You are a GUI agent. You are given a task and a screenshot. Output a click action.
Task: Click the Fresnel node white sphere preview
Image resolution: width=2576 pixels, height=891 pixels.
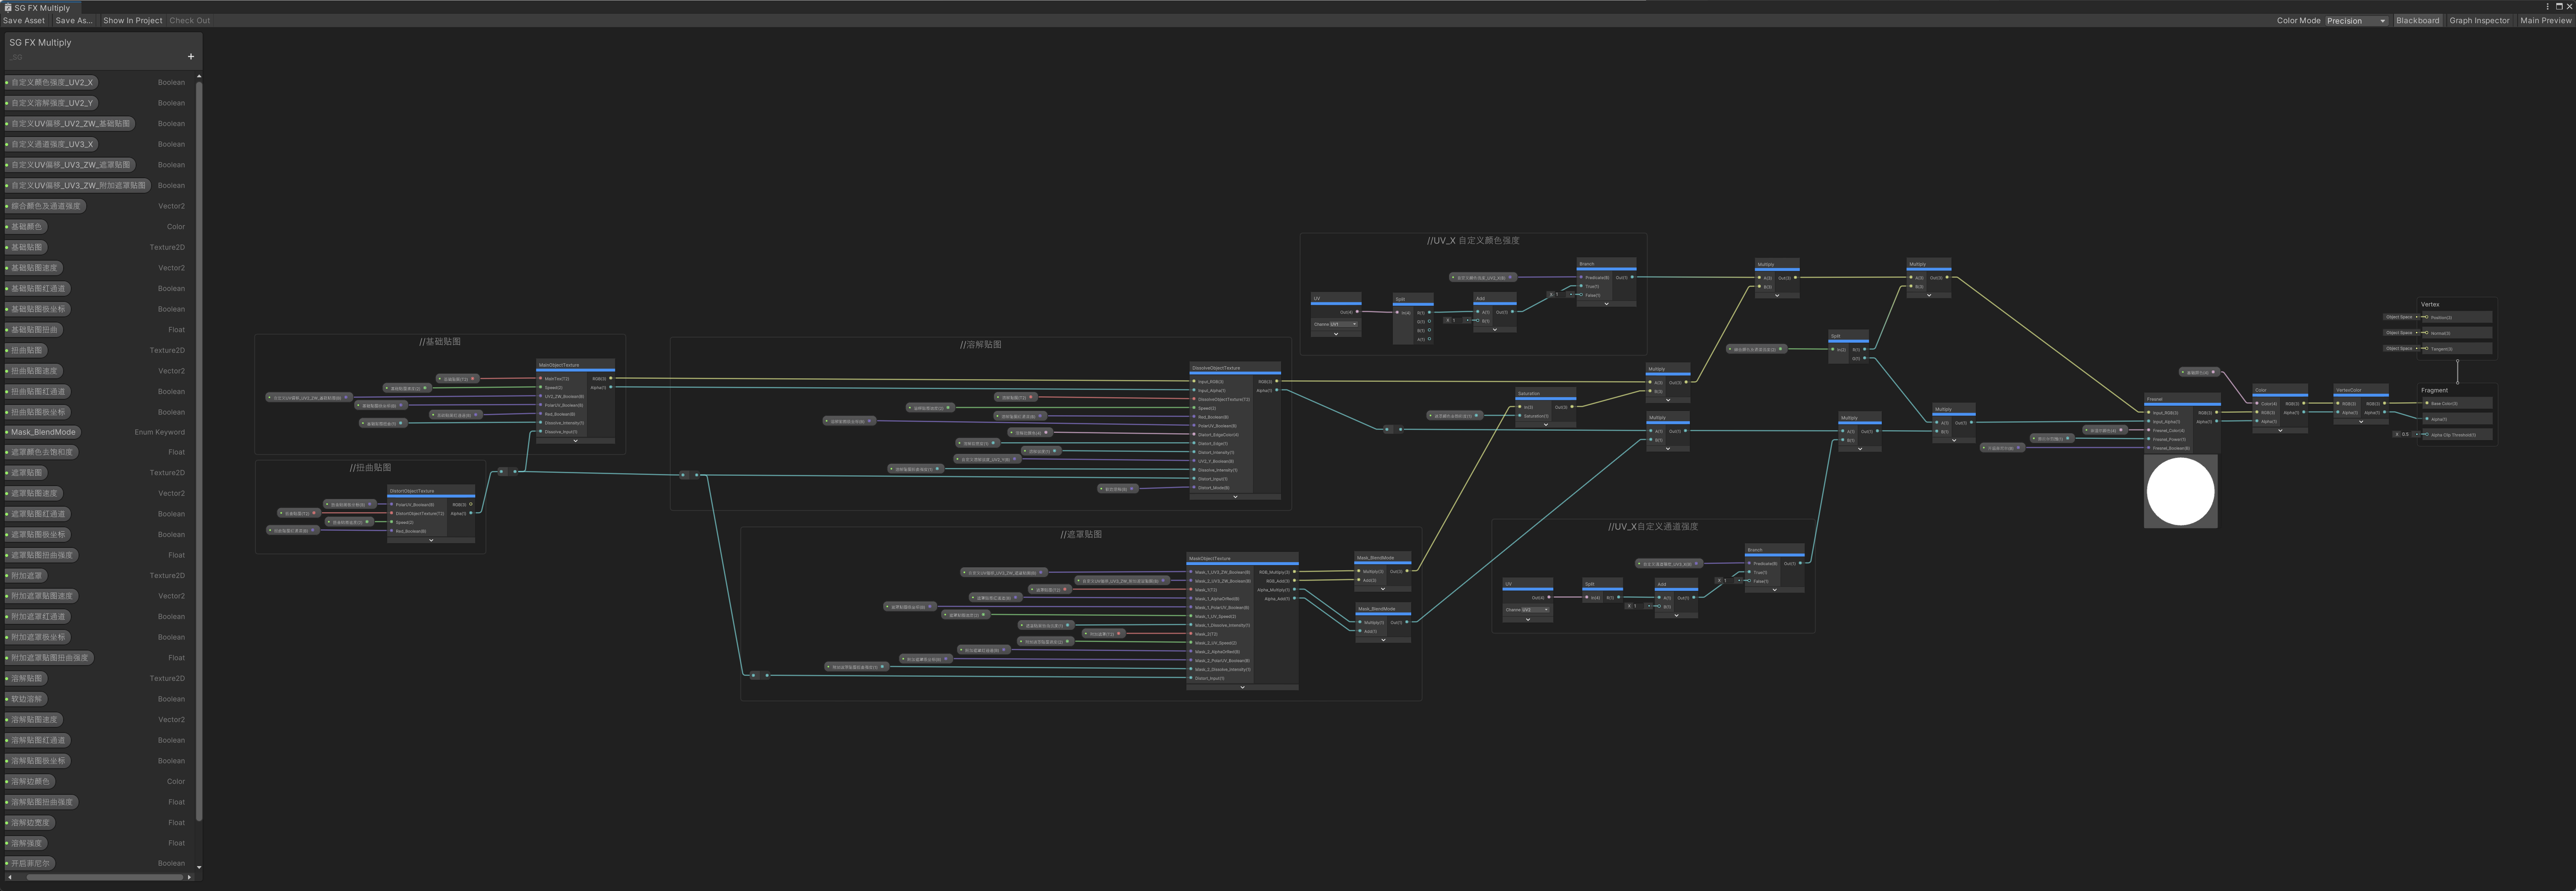2180,491
